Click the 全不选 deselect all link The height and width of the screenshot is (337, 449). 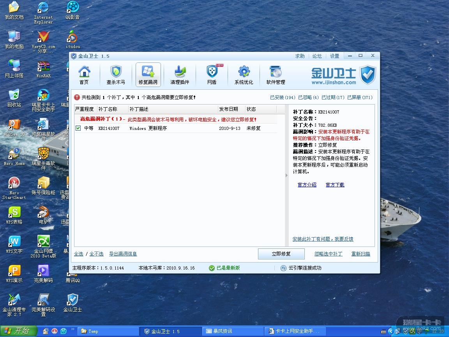[x=97, y=254]
